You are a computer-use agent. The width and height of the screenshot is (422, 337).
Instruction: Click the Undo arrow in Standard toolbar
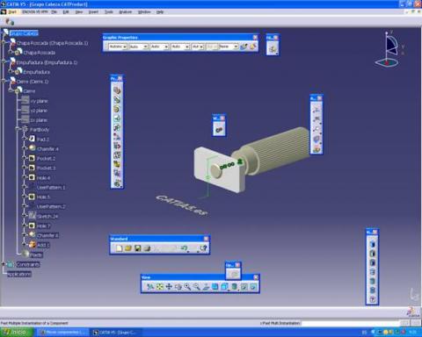click(x=184, y=248)
